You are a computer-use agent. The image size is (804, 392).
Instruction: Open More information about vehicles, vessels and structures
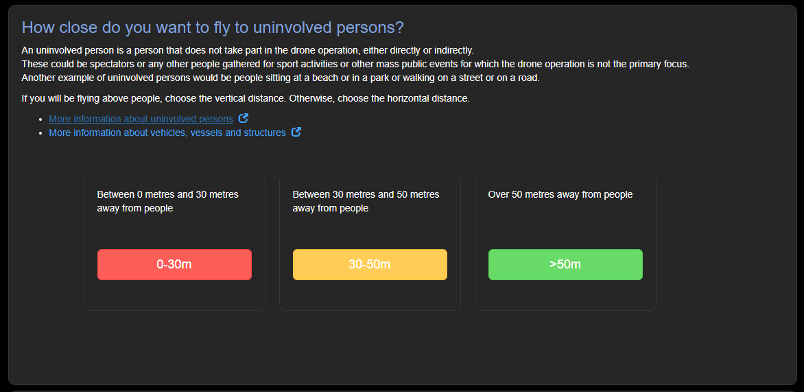click(167, 133)
